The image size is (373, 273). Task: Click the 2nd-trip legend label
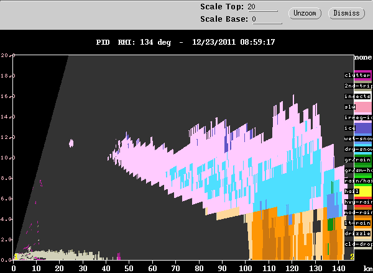point(358,86)
